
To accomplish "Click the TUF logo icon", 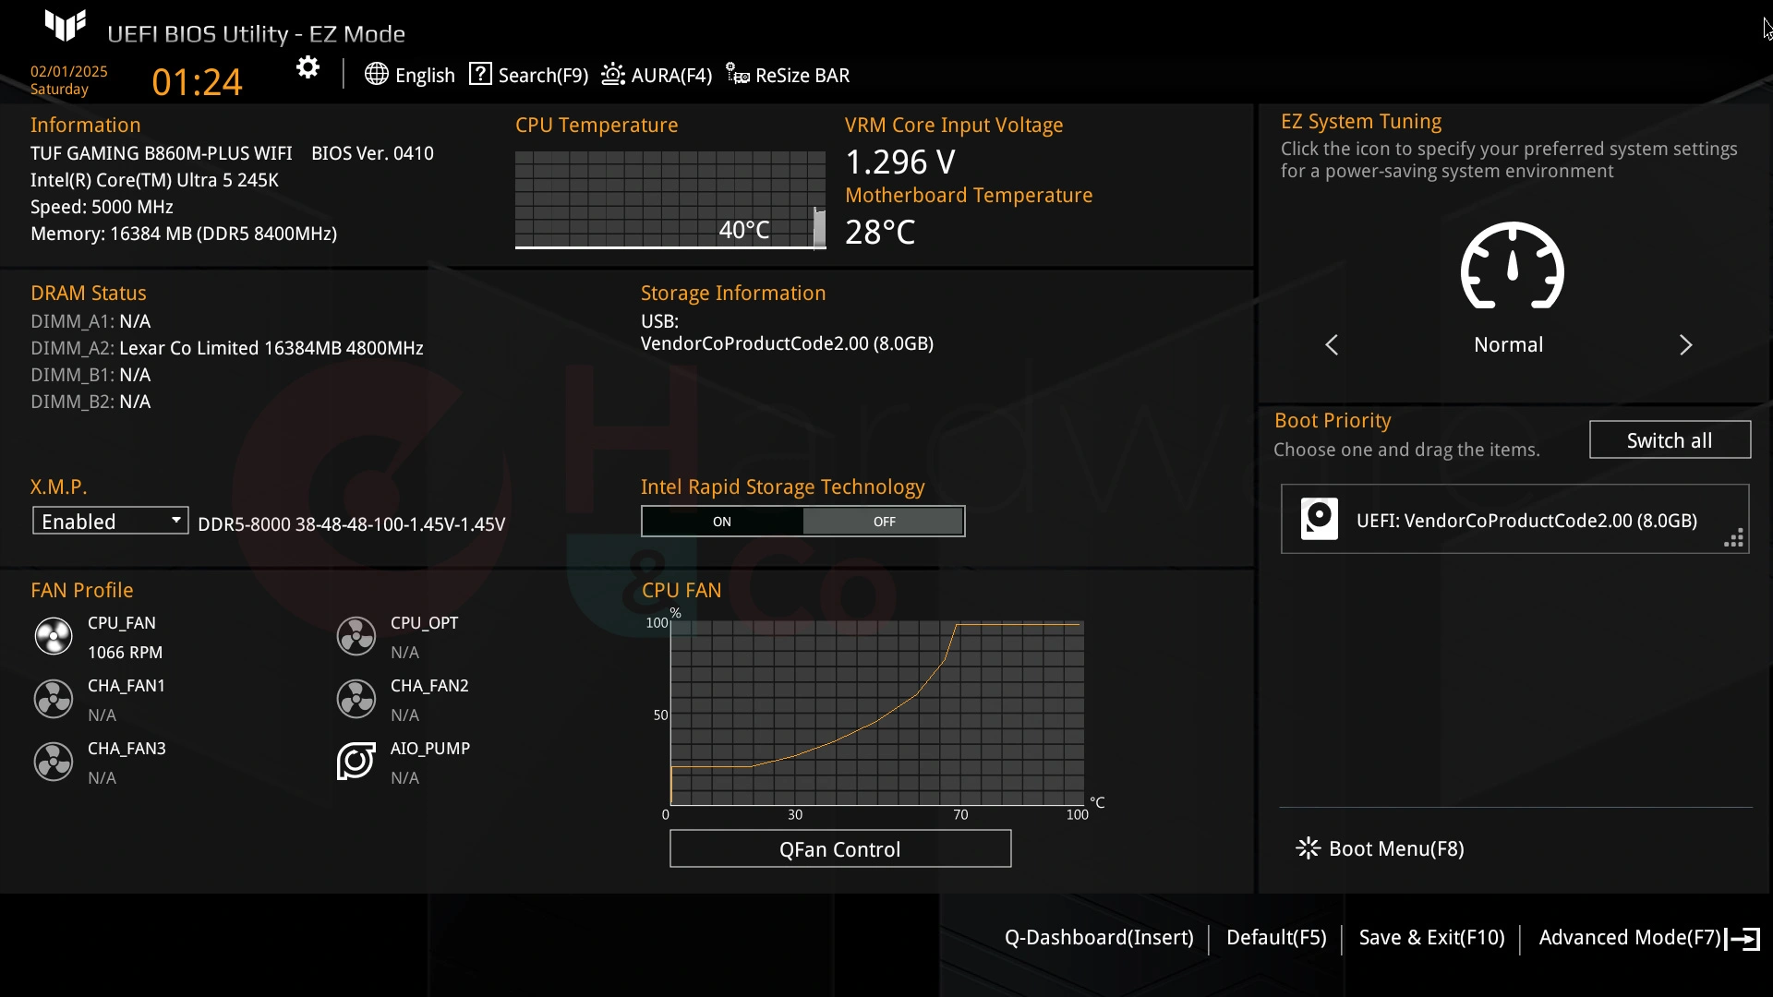I will click(66, 25).
